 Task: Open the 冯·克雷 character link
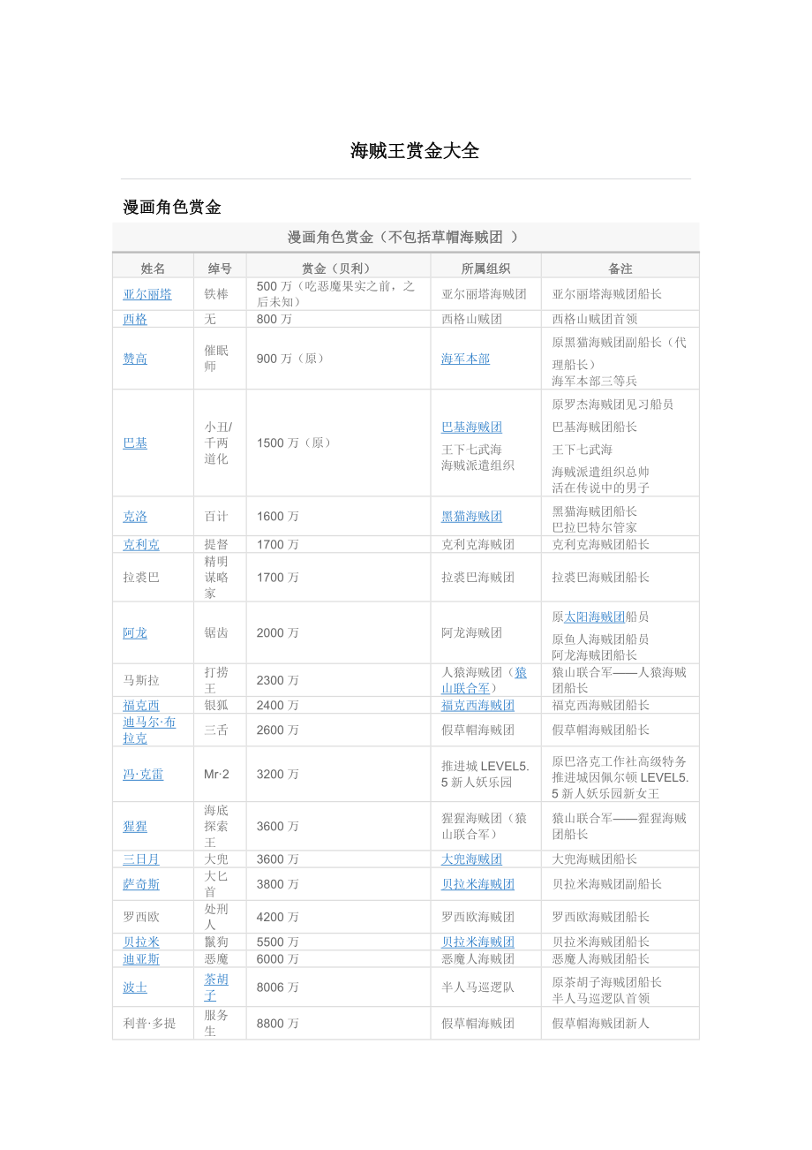point(143,775)
